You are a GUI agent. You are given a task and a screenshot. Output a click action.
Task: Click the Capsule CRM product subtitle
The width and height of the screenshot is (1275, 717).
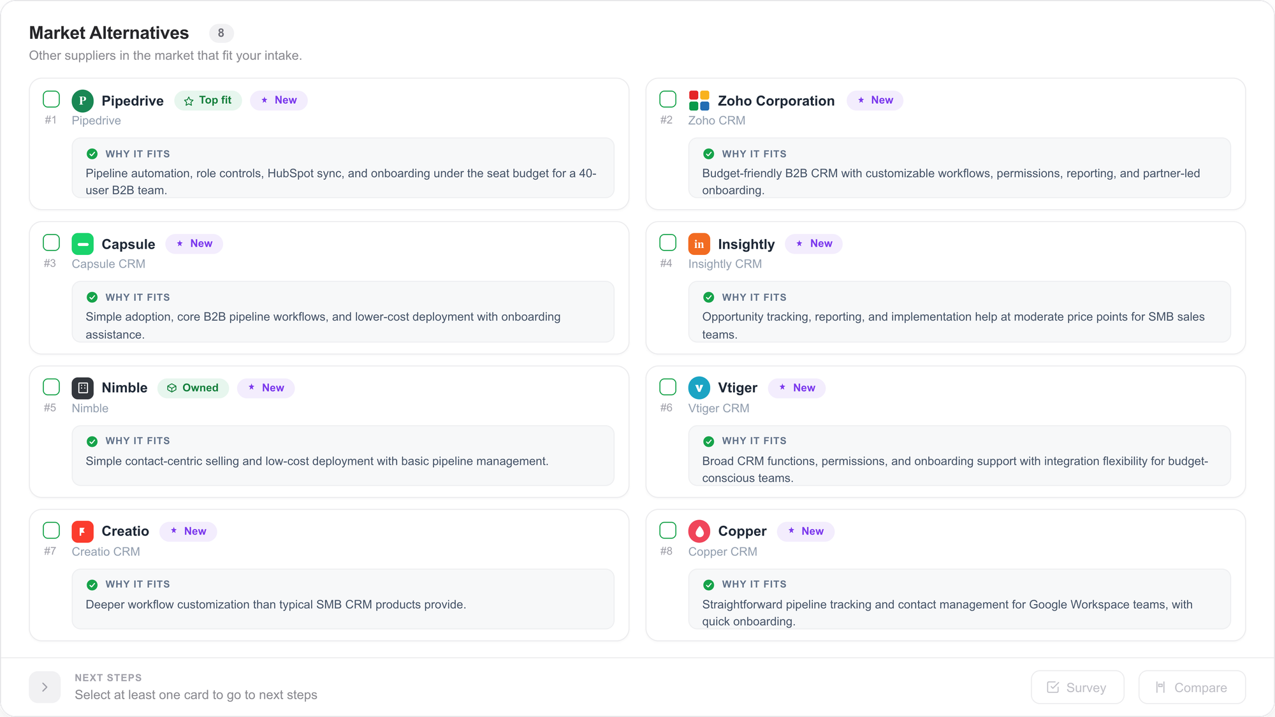point(108,264)
